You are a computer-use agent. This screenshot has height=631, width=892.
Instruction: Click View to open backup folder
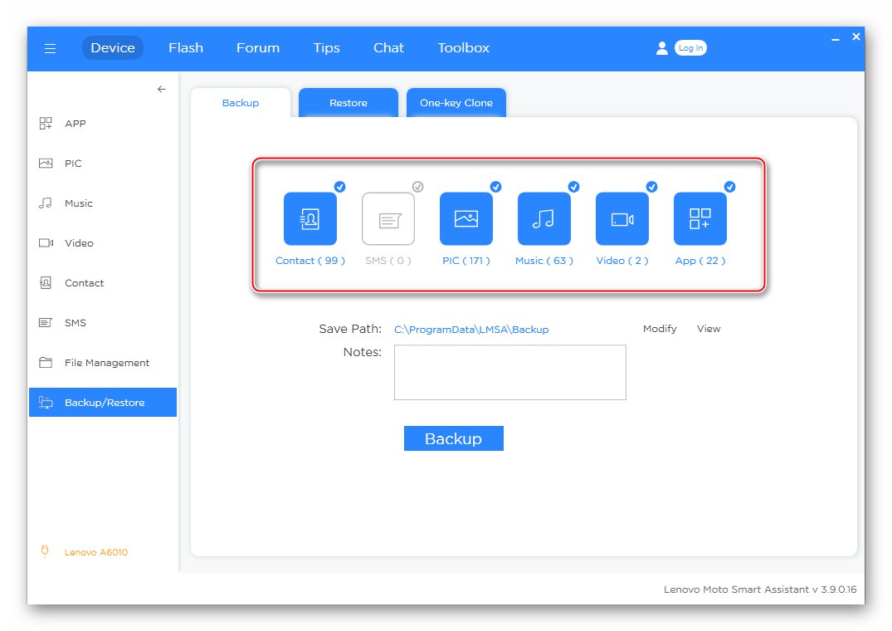click(x=709, y=329)
